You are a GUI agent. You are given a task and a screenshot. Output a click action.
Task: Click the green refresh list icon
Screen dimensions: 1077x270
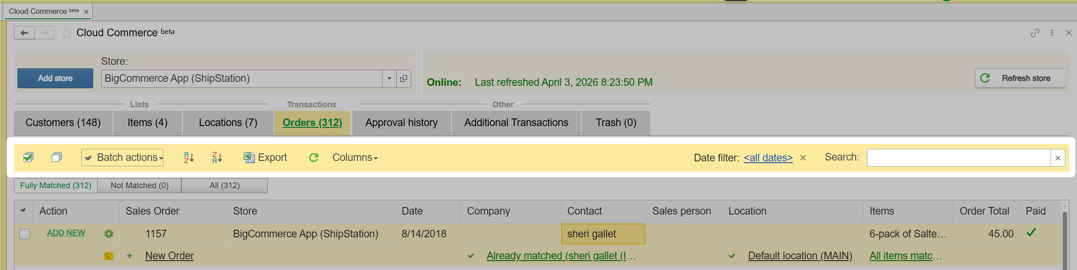313,157
